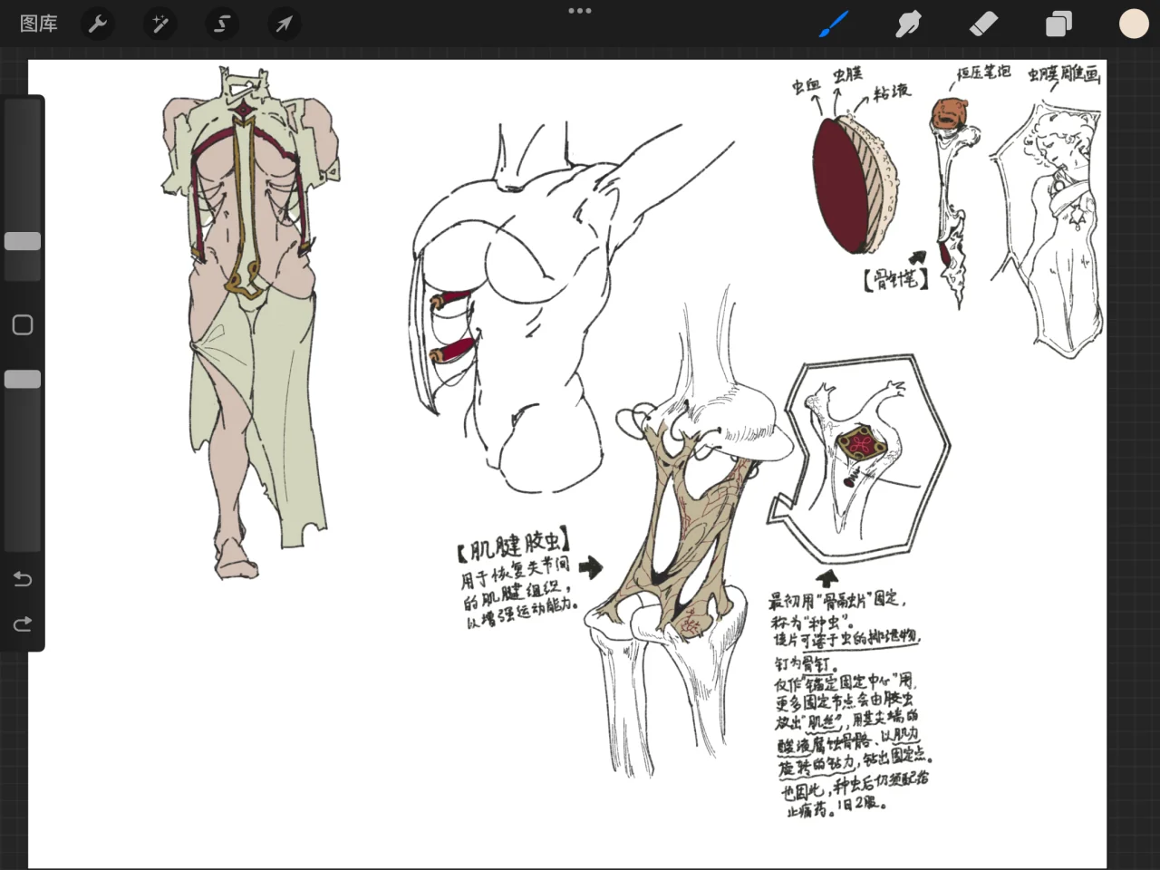Image resolution: width=1160 pixels, height=870 pixels.
Task: Tap the 粘液 label on canvas
Action: (892, 91)
